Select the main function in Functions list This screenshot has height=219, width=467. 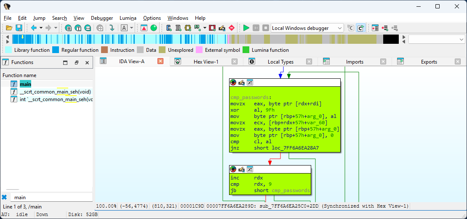[x=25, y=84]
